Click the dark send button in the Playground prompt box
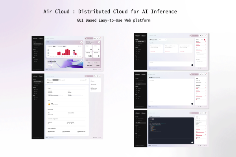This screenshot has width=236, height=157. coord(192,65)
